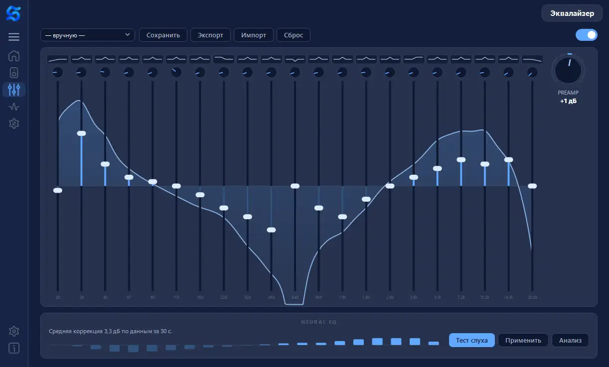Click the filter shape icon of 80 Hz band
Image resolution: width=609 pixels, height=367 pixels.
(152, 59)
